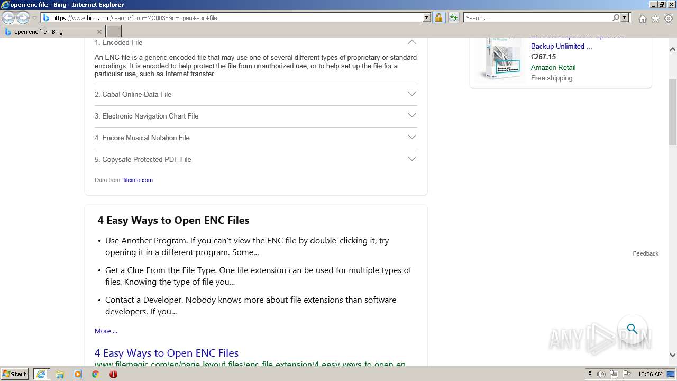The height and width of the screenshot is (381, 677).
Task: Click the Action Center flag tray icon
Action: 627,374
